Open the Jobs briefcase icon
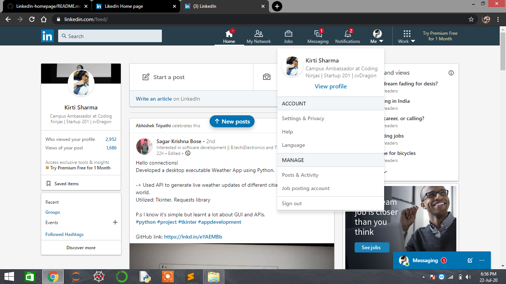Image resolution: width=506 pixels, height=284 pixels. click(x=288, y=34)
